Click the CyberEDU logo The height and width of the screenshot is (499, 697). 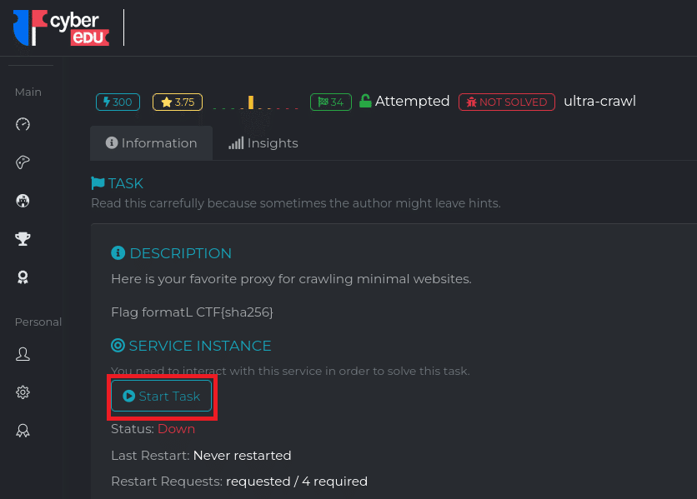pos(62,27)
